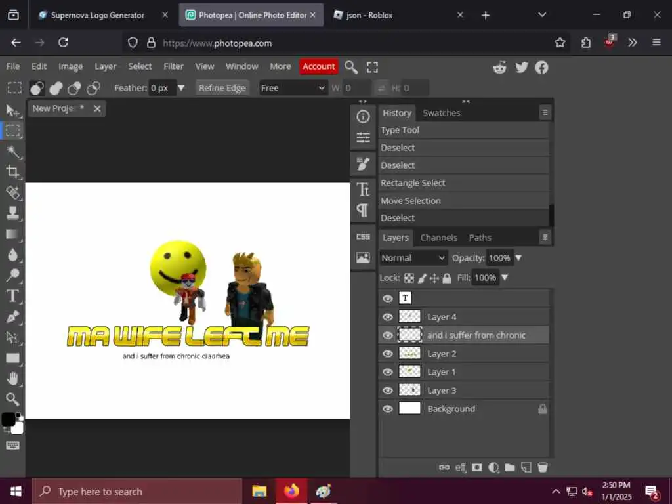The image size is (672, 504).
Task: Revert to Rectangle Select history state
Action: [464, 183]
